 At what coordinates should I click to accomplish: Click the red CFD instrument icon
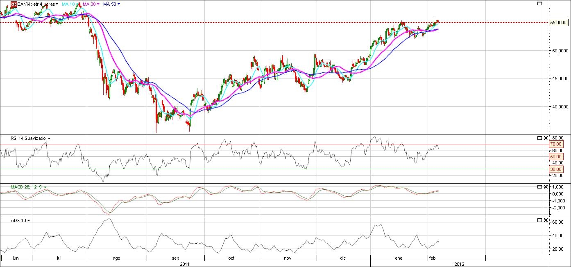coord(14,4)
